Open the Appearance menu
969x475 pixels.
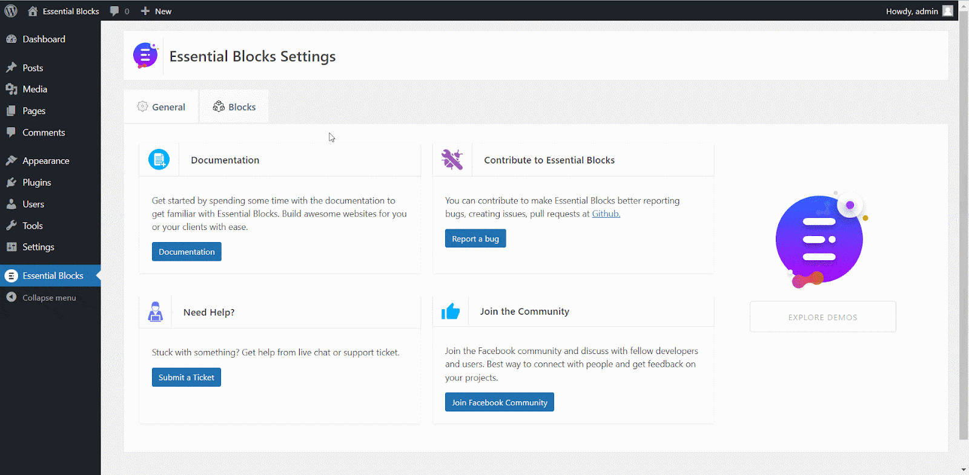click(50, 160)
